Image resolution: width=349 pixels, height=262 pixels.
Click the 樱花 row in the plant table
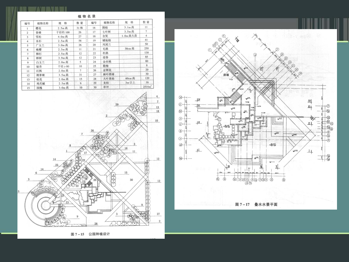pyautogui.click(x=54, y=28)
